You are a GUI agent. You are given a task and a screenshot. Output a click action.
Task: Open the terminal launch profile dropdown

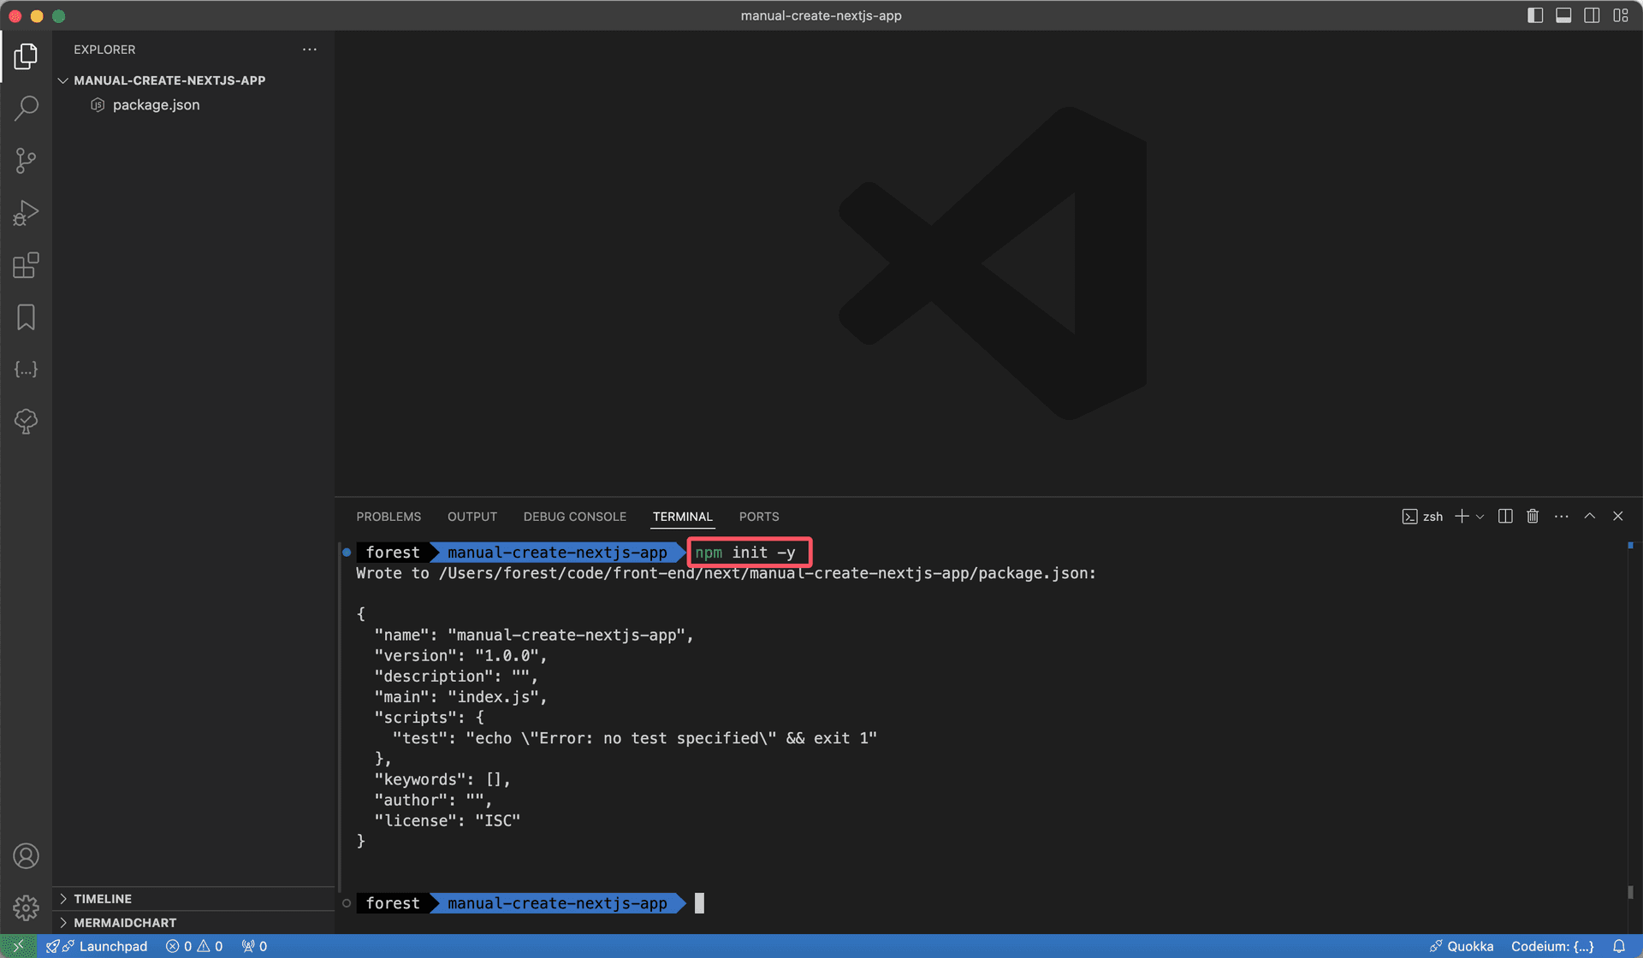pos(1480,517)
